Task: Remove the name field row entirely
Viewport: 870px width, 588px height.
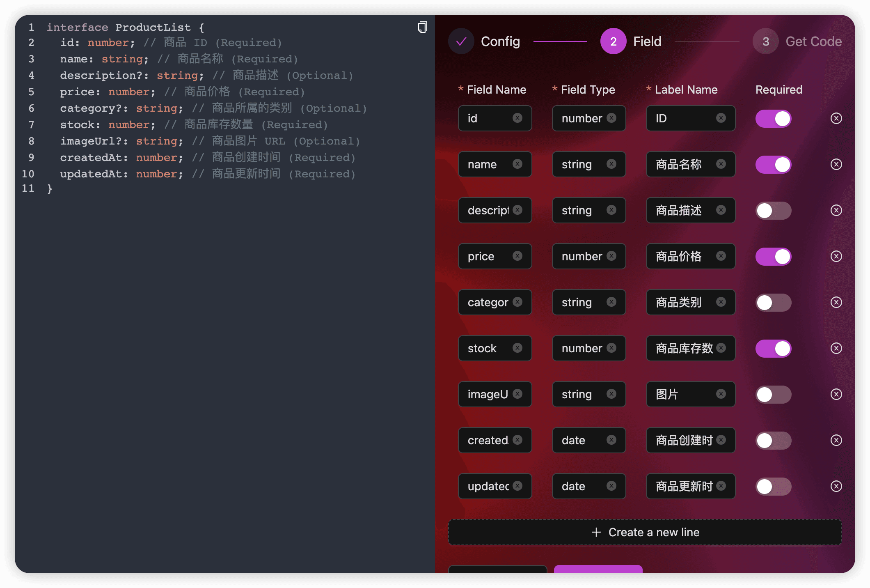Action: click(x=836, y=164)
